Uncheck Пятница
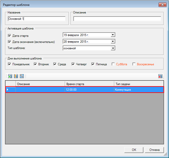This screenshot has height=158, width=169. [93, 64]
